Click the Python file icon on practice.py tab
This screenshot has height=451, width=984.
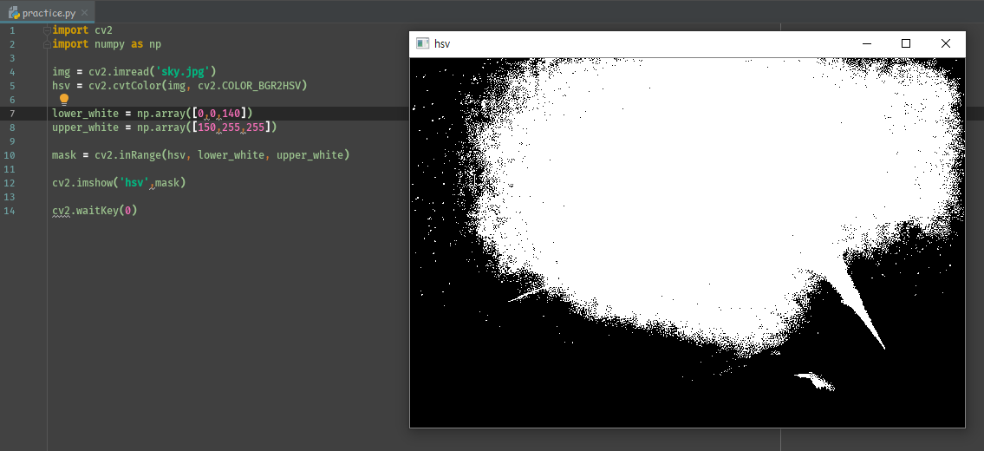(13, 12)
